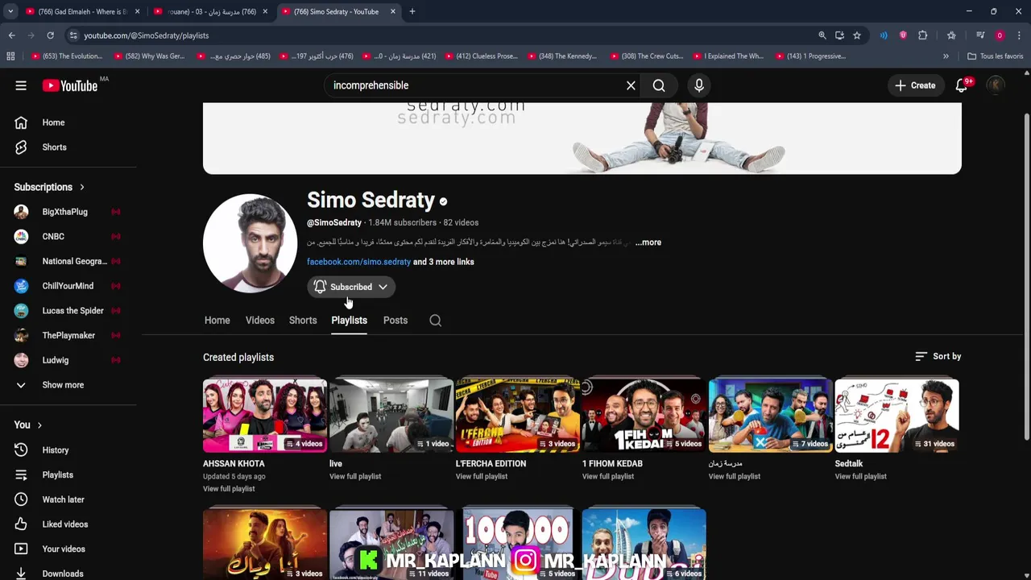
Task: Open 1 FIHOM KEDAB playlist thumbnail
Action: 644,415
